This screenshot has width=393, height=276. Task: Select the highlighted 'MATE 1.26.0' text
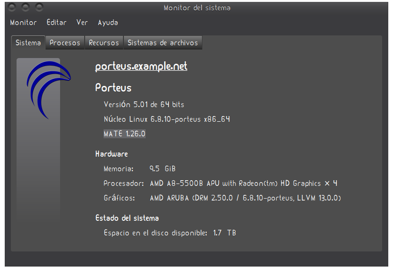(124, 134)
